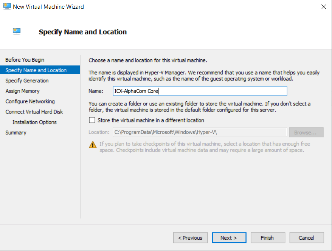
Task: Click the Location path text field
Action: point(200,133)
